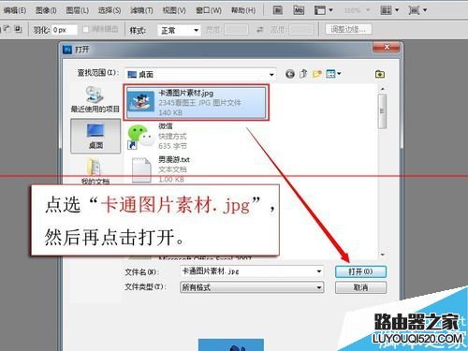This screenshot has height=351, width=468.
Task: Select the Desktop (桌面) sidebar location
Action: click(x=95, y=136)
